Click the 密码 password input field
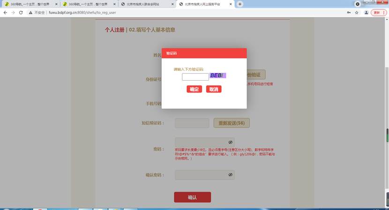The width and height of the screenshot is (389, 210). [205, 142]
